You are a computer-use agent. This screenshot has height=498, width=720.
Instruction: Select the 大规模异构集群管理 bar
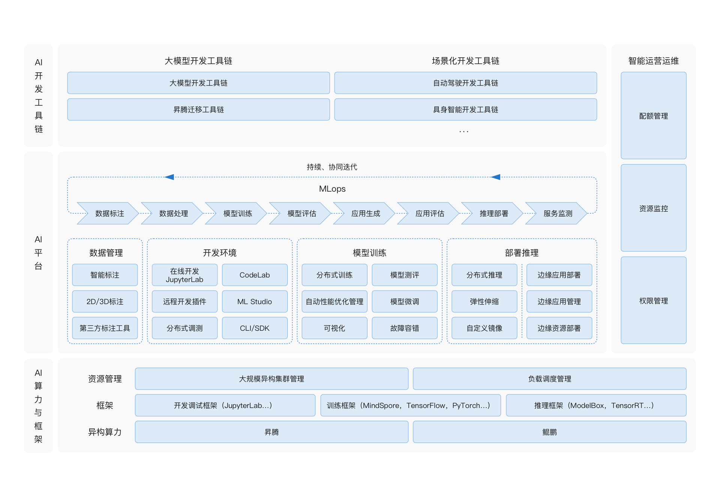click(271, 379)
